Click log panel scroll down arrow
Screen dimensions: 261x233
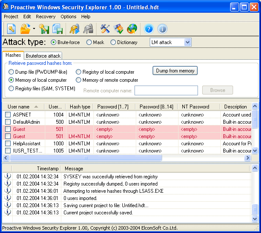coord(255,219)
